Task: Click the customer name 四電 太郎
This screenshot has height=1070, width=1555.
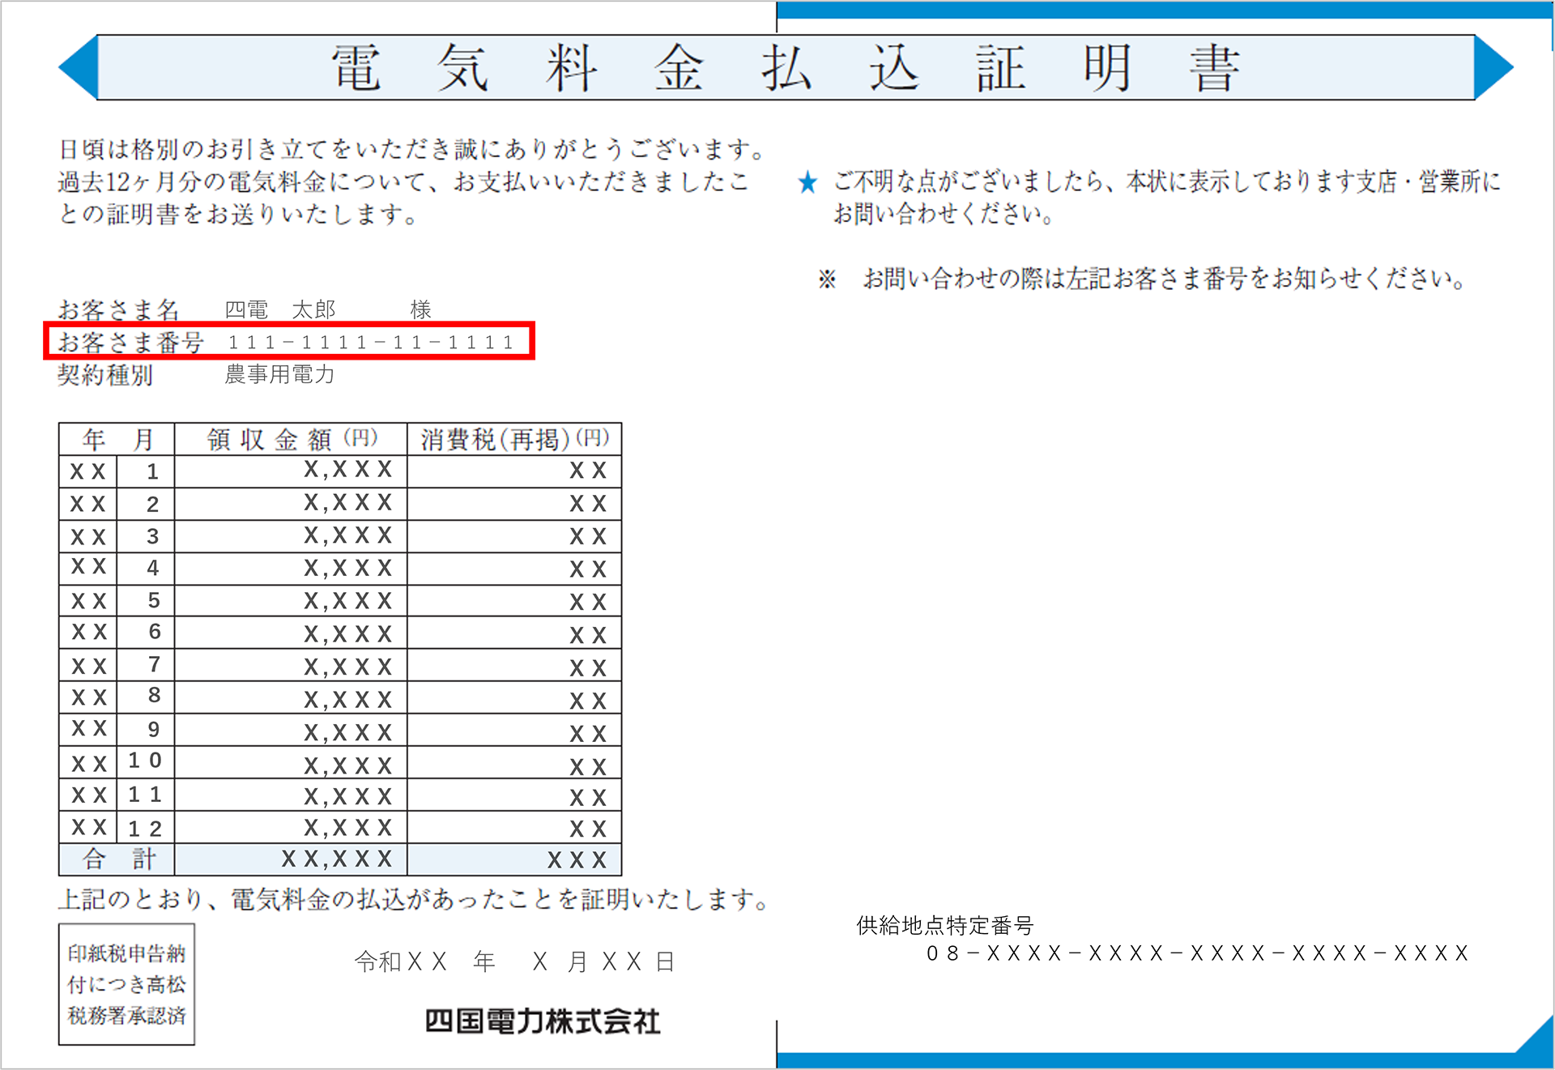Action: point(279,309)
